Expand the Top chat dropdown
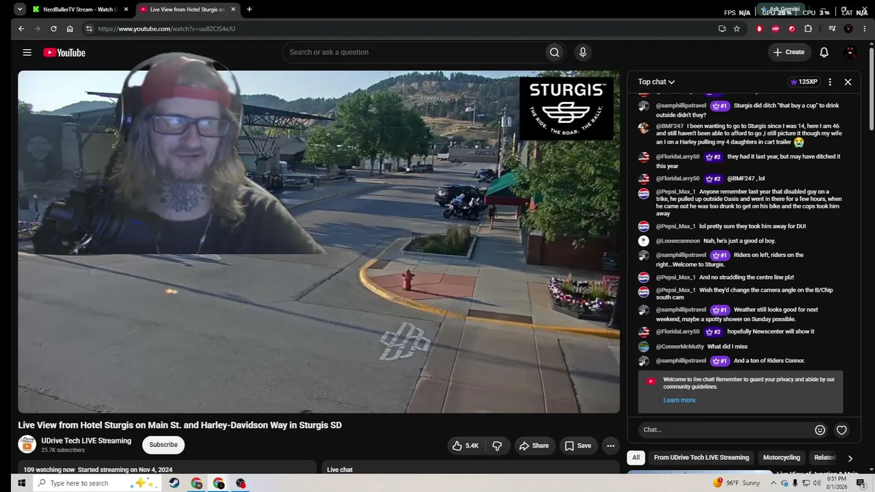The image size is (875, 492). click(x=656, y=82)
